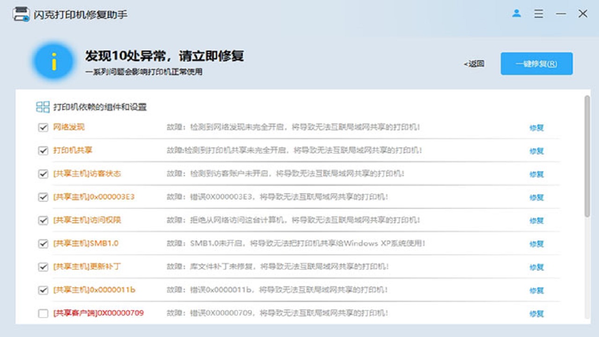Click the printer components grid icon

tap(43, 107)
